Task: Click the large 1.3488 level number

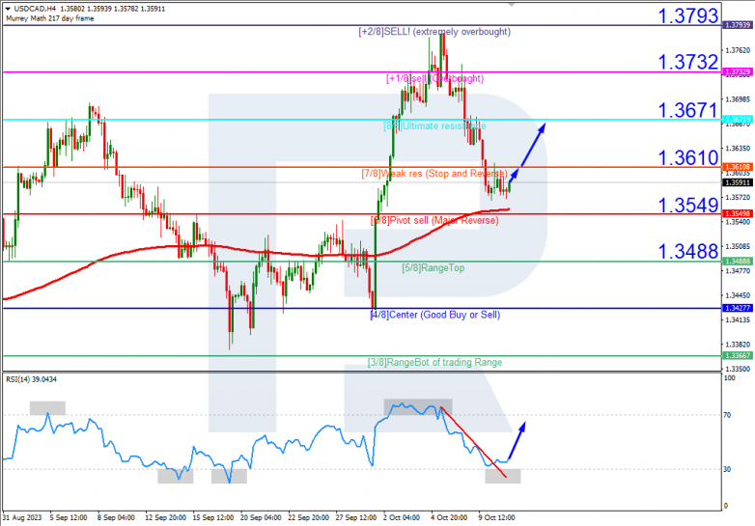Action: click(687, 251)
